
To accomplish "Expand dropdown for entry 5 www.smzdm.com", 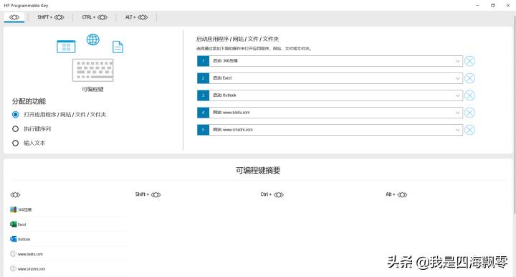I will tap(457, 130).
